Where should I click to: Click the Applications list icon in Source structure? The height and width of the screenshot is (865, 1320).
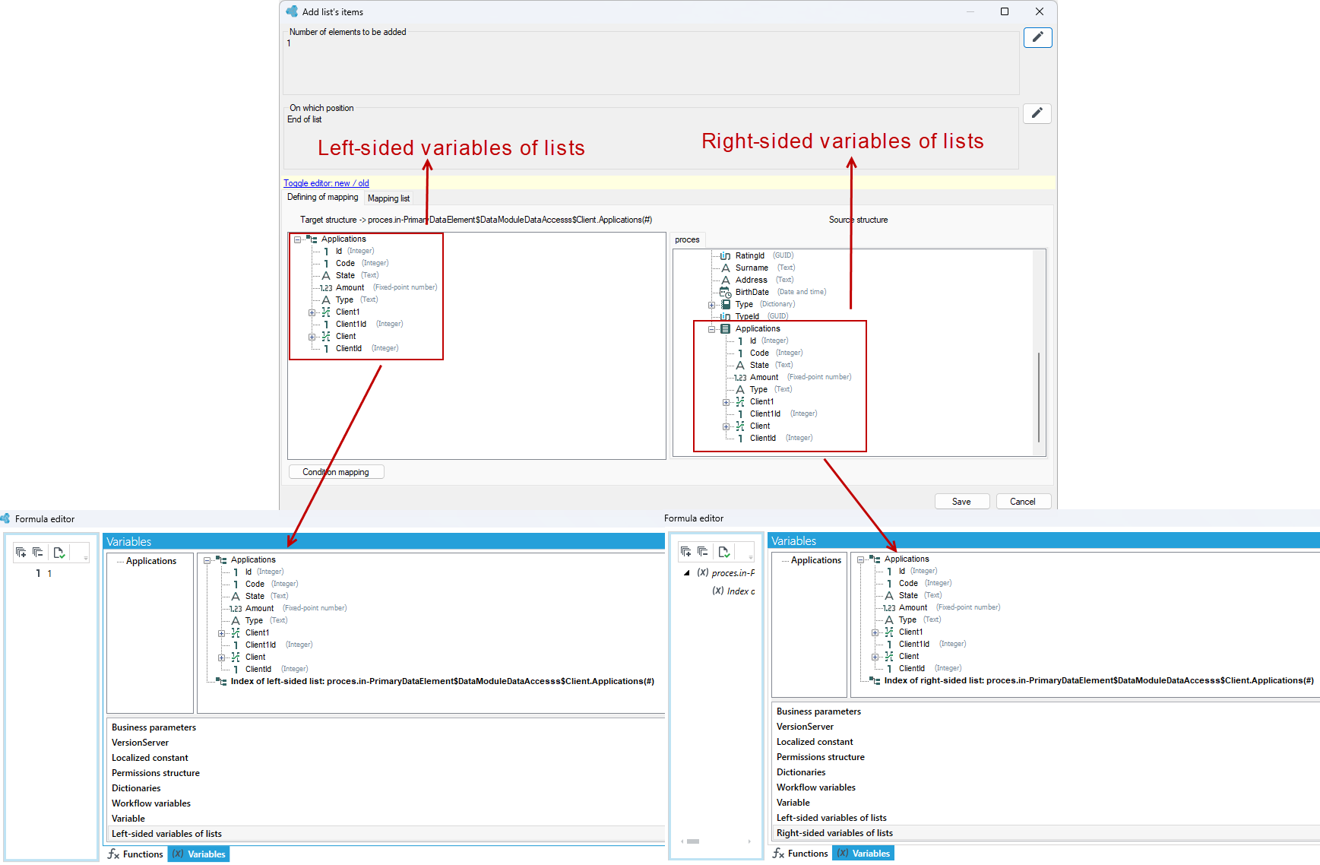[x=725, y=328]
